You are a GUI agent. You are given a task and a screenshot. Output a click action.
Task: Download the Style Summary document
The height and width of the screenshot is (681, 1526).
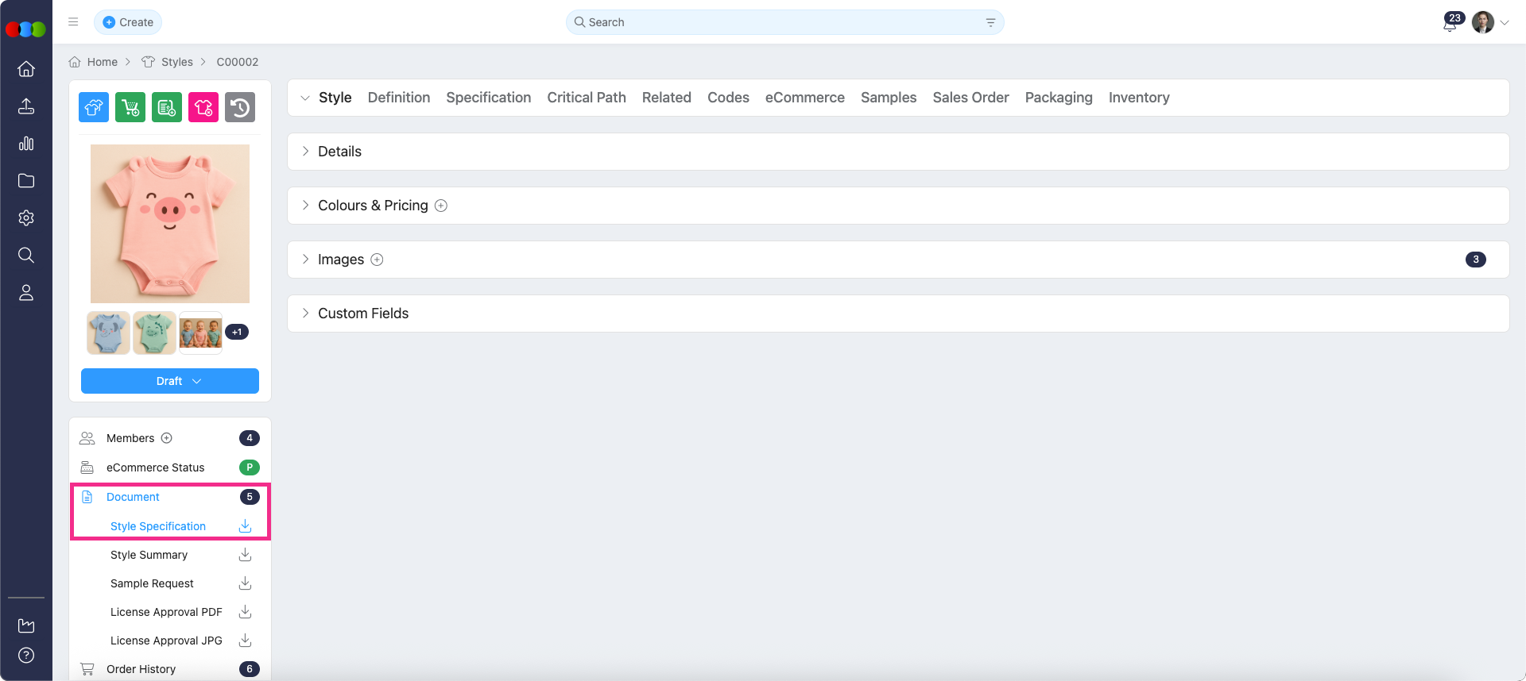(245, 555)
